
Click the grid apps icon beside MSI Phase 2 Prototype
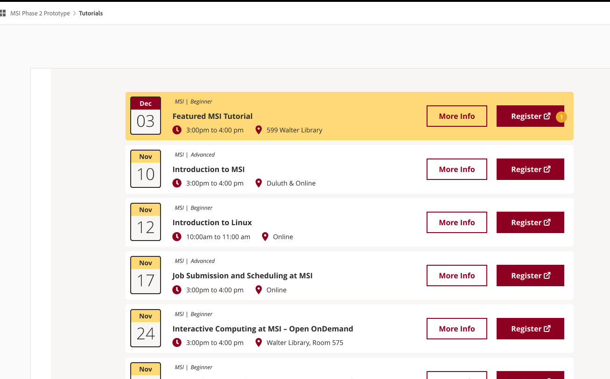click(x=3, y=13)
